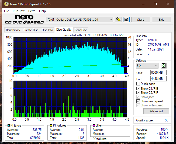The width and height of the screenshot is (176, 144).
Task: Switch to the Create Disc tab
Action: [31, 30]
